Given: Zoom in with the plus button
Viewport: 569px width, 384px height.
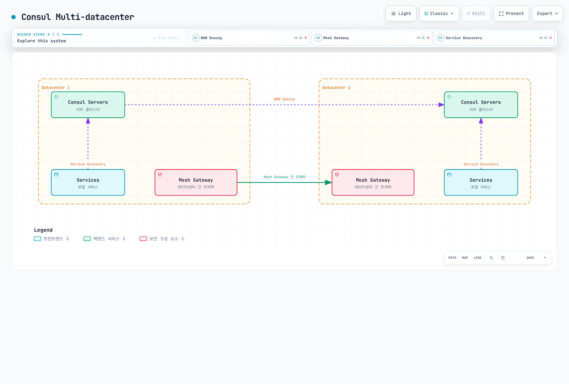Looking at the screenshot, I should (544, 258).
